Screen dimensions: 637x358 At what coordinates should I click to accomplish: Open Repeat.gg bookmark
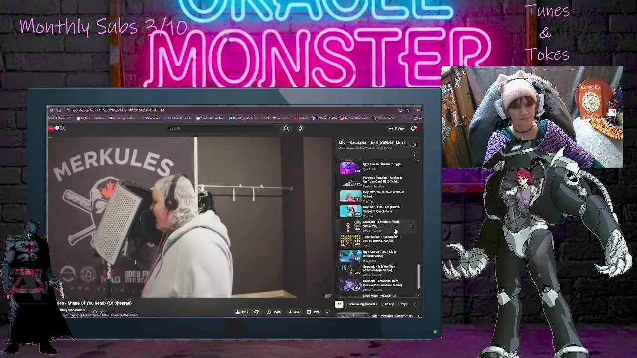(x=244, y=118)
